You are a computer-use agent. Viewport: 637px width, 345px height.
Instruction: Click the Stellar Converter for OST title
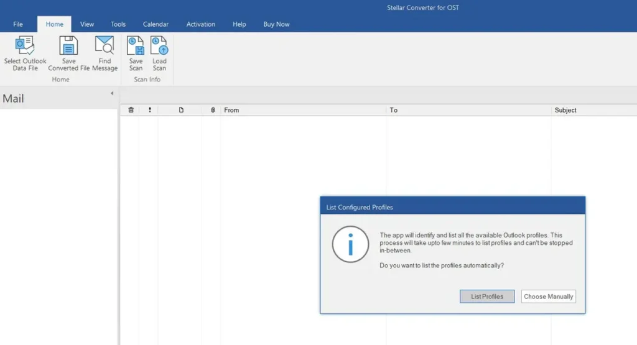pos(423,7)
